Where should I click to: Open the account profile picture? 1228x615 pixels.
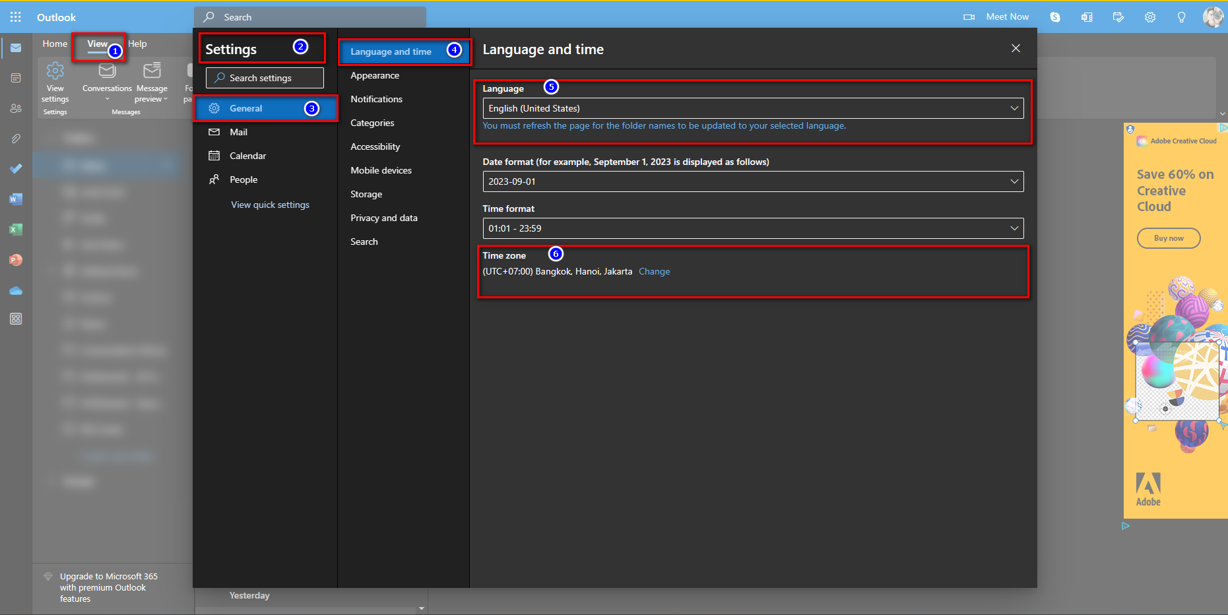pos(1213,17)
